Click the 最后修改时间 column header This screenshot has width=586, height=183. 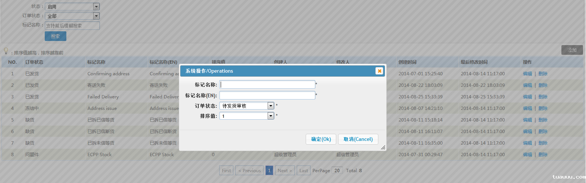click(x=474, y=62)
